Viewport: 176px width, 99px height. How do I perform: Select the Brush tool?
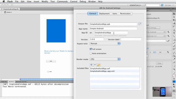tap(174, 46)
